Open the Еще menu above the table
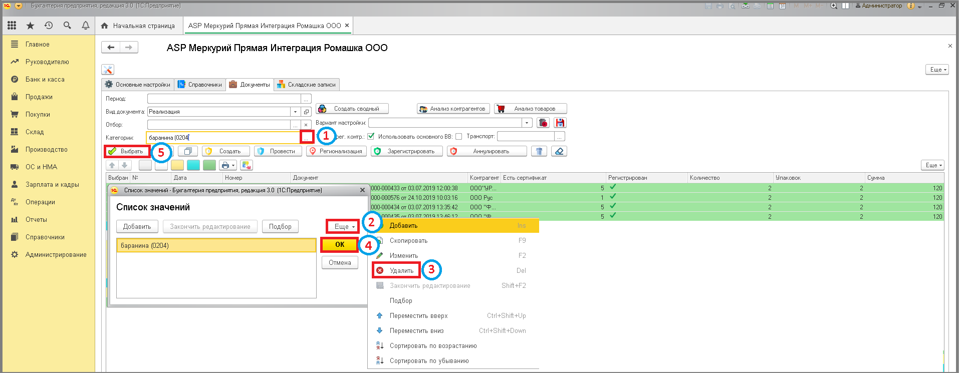 pos(933,165)
